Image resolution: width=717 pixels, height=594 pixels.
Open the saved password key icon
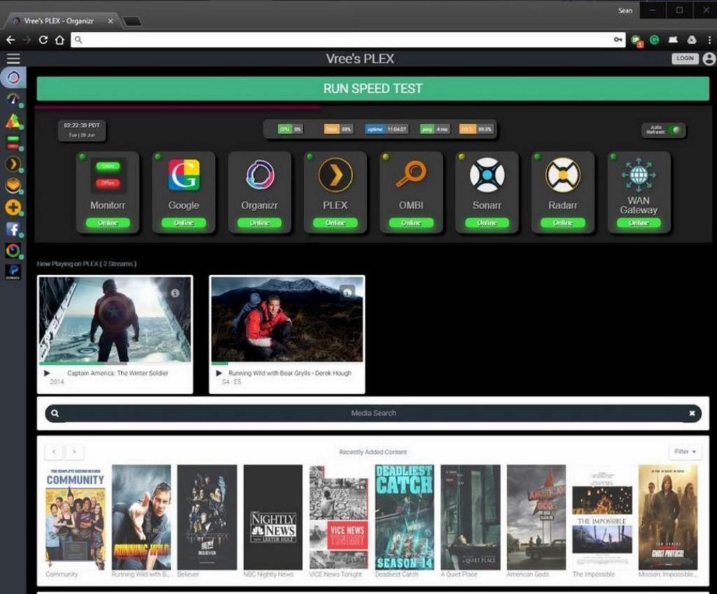click(x=618, y=40)
